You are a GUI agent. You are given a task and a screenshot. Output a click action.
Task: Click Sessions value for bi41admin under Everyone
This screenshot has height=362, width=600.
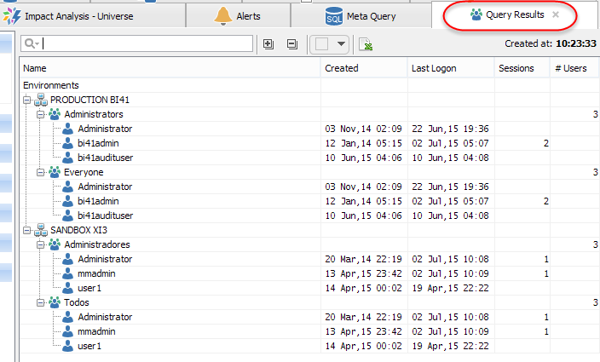coord(546,201)
